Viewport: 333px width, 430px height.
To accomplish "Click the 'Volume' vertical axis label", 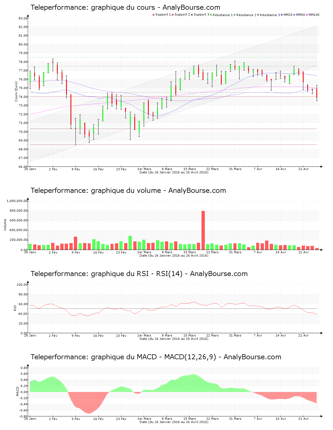I will 5,225.
